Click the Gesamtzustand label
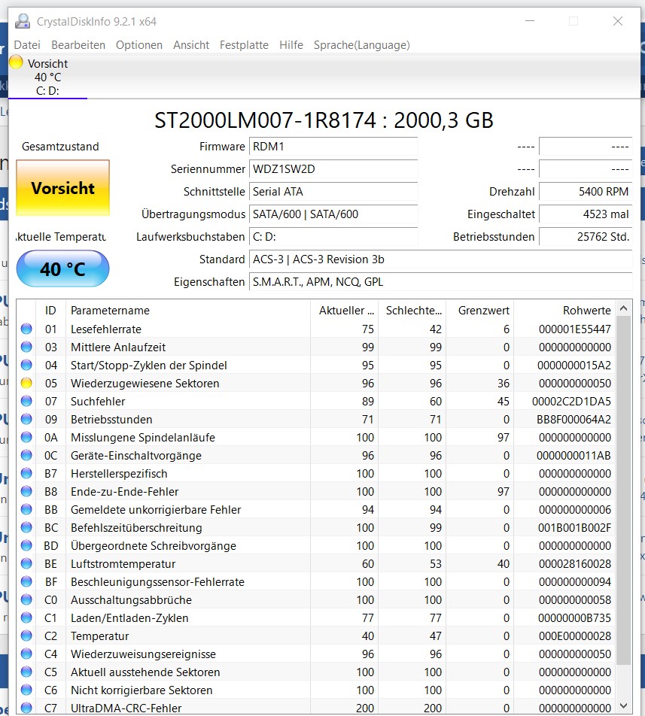Screen dimensions: 645x716 60,147
